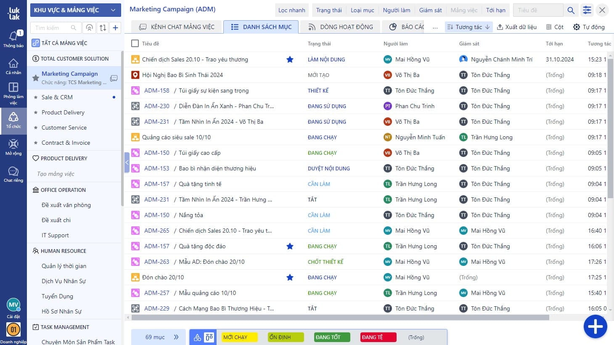Click the blue plus floating add button
Viewport: 614px width, 345px height.
point(595,326)
